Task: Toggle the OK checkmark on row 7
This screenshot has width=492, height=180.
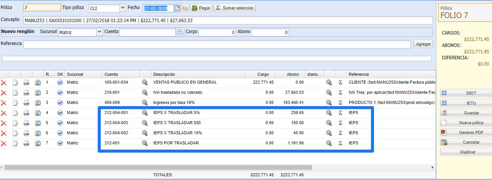Action: coord(60,143)
